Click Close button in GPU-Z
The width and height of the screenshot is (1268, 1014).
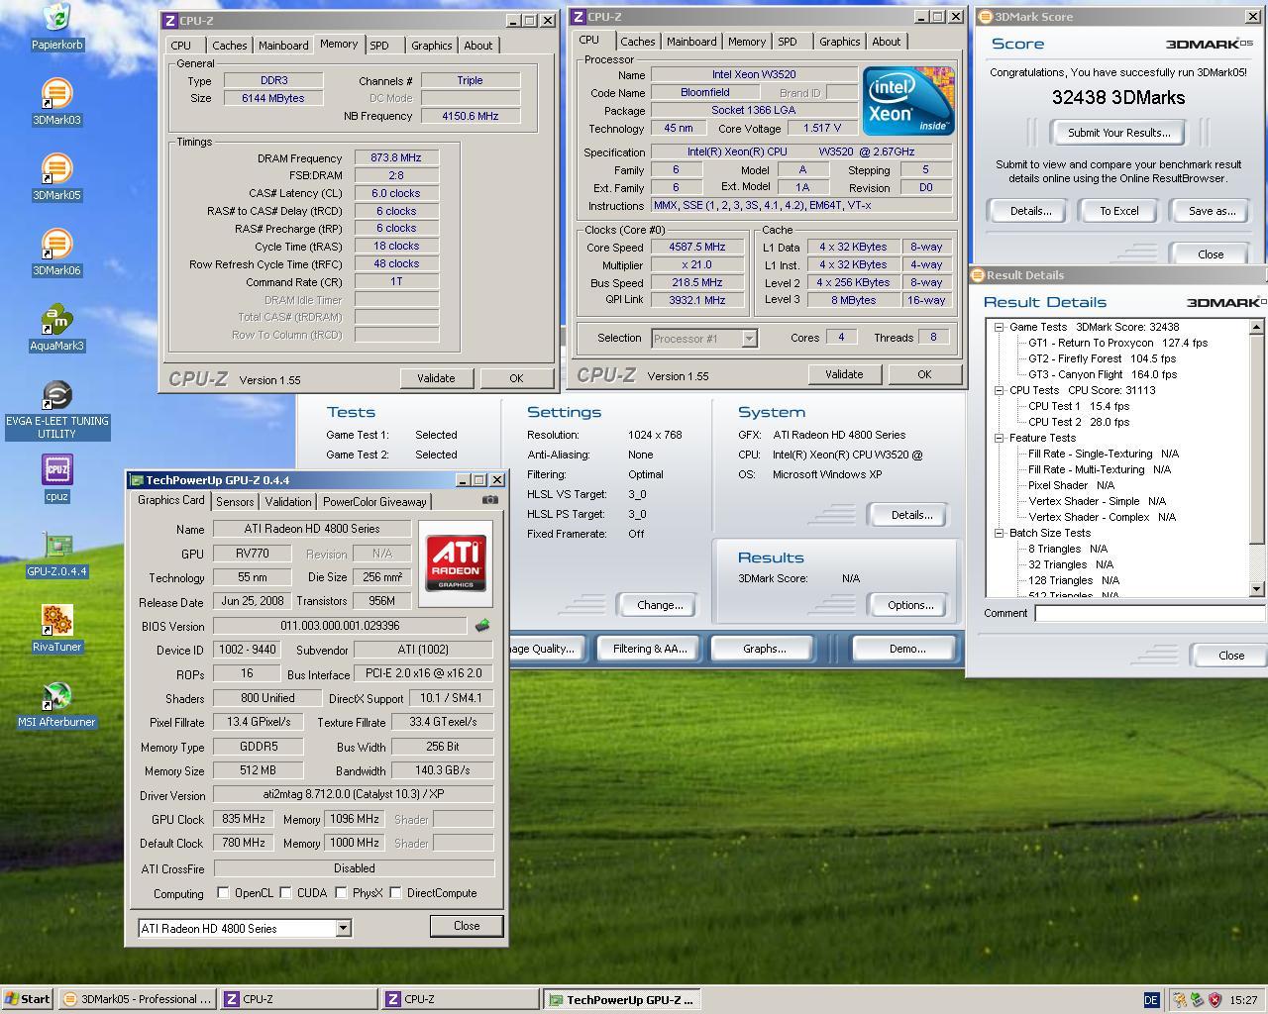pos(467,926)
